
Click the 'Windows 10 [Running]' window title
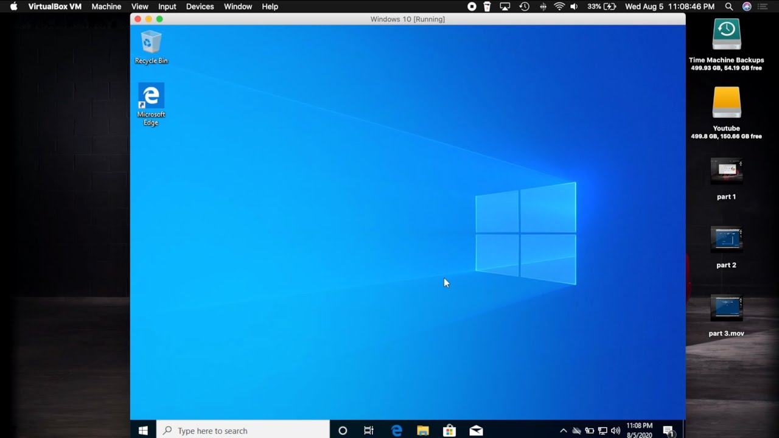(x=408, y=19)
